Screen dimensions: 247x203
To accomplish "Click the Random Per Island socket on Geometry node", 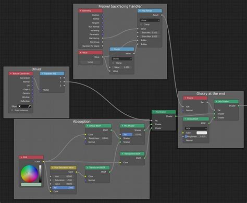I will pyautogui.click(x=103, y=46).
